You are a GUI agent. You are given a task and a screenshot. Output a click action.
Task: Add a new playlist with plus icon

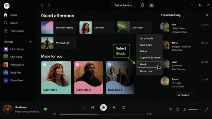31,42
